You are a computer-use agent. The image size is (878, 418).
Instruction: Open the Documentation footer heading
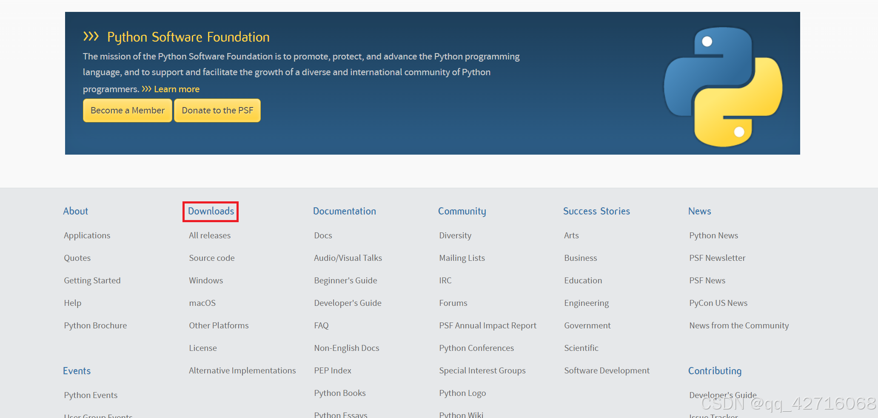345,211
